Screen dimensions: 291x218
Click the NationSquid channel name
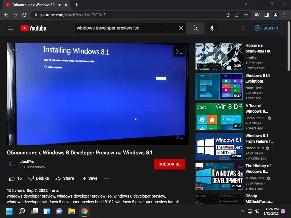tap(255, 148)
